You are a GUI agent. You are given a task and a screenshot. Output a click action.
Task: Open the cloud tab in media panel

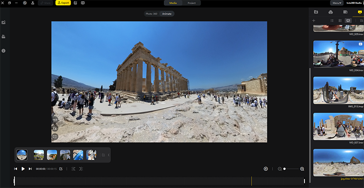pos(331,12)
